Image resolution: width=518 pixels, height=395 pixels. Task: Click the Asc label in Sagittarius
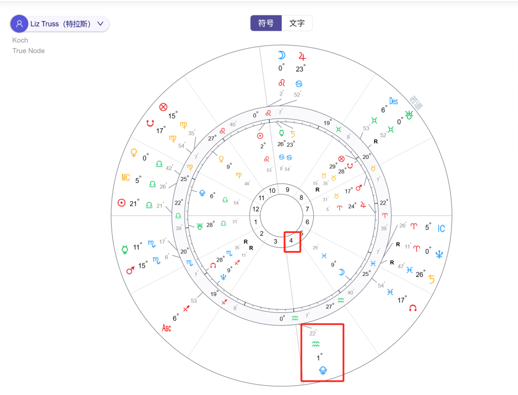coord(165,327)
